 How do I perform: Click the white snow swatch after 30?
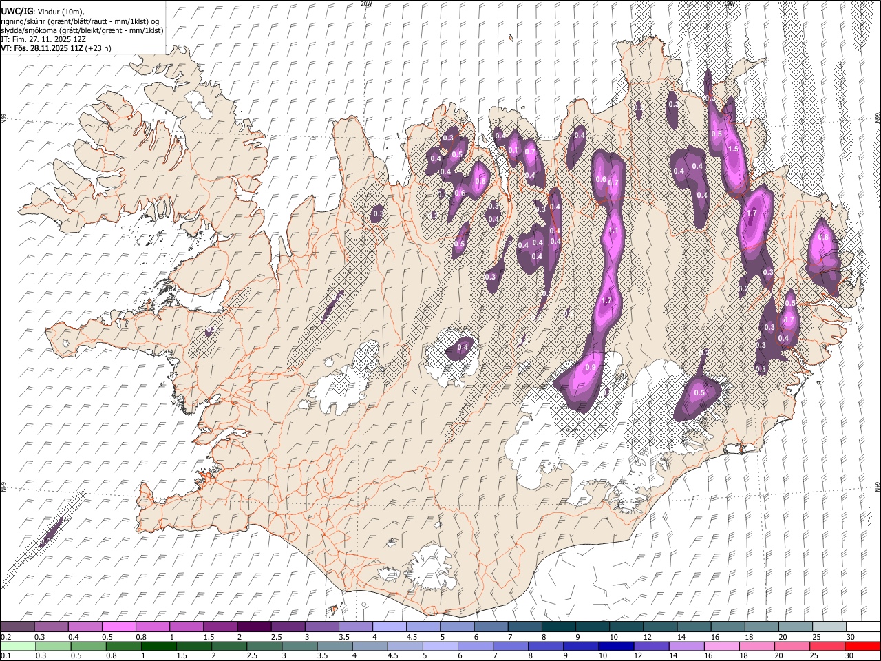point(862,627)
